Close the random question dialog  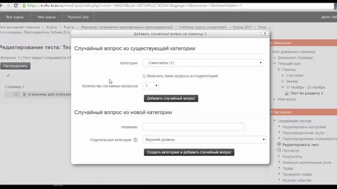(265, 34)
